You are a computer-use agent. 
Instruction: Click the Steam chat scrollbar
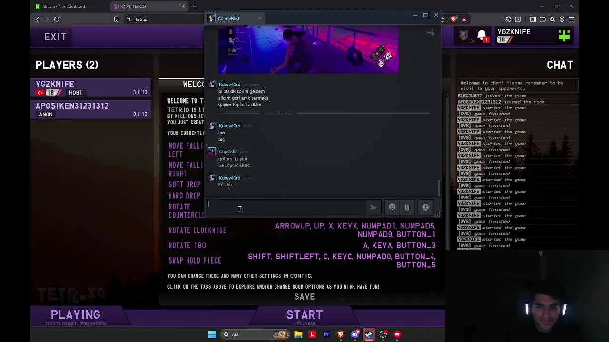coord(438,188)
